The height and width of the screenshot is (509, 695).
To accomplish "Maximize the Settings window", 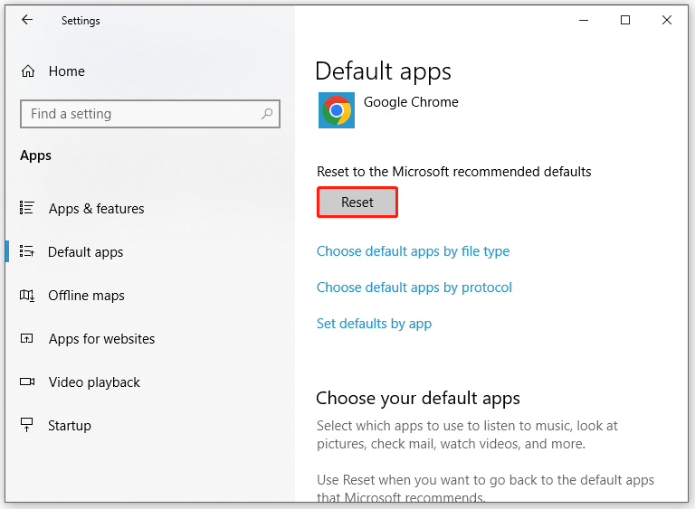I will click(x=625, y=20).
